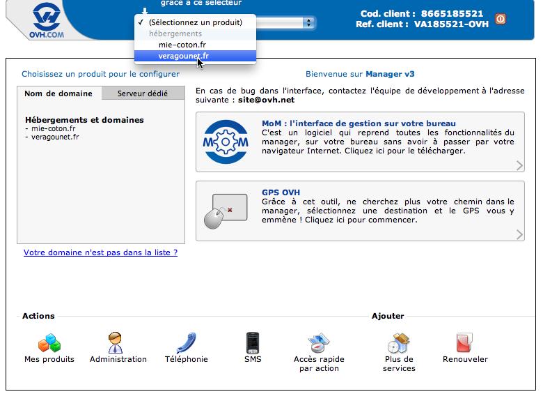The width and height of the screenshot is (543, 394).
Task: Click the arrow chevron in the GPS OVH panel
Action: [x=519, y=235]
